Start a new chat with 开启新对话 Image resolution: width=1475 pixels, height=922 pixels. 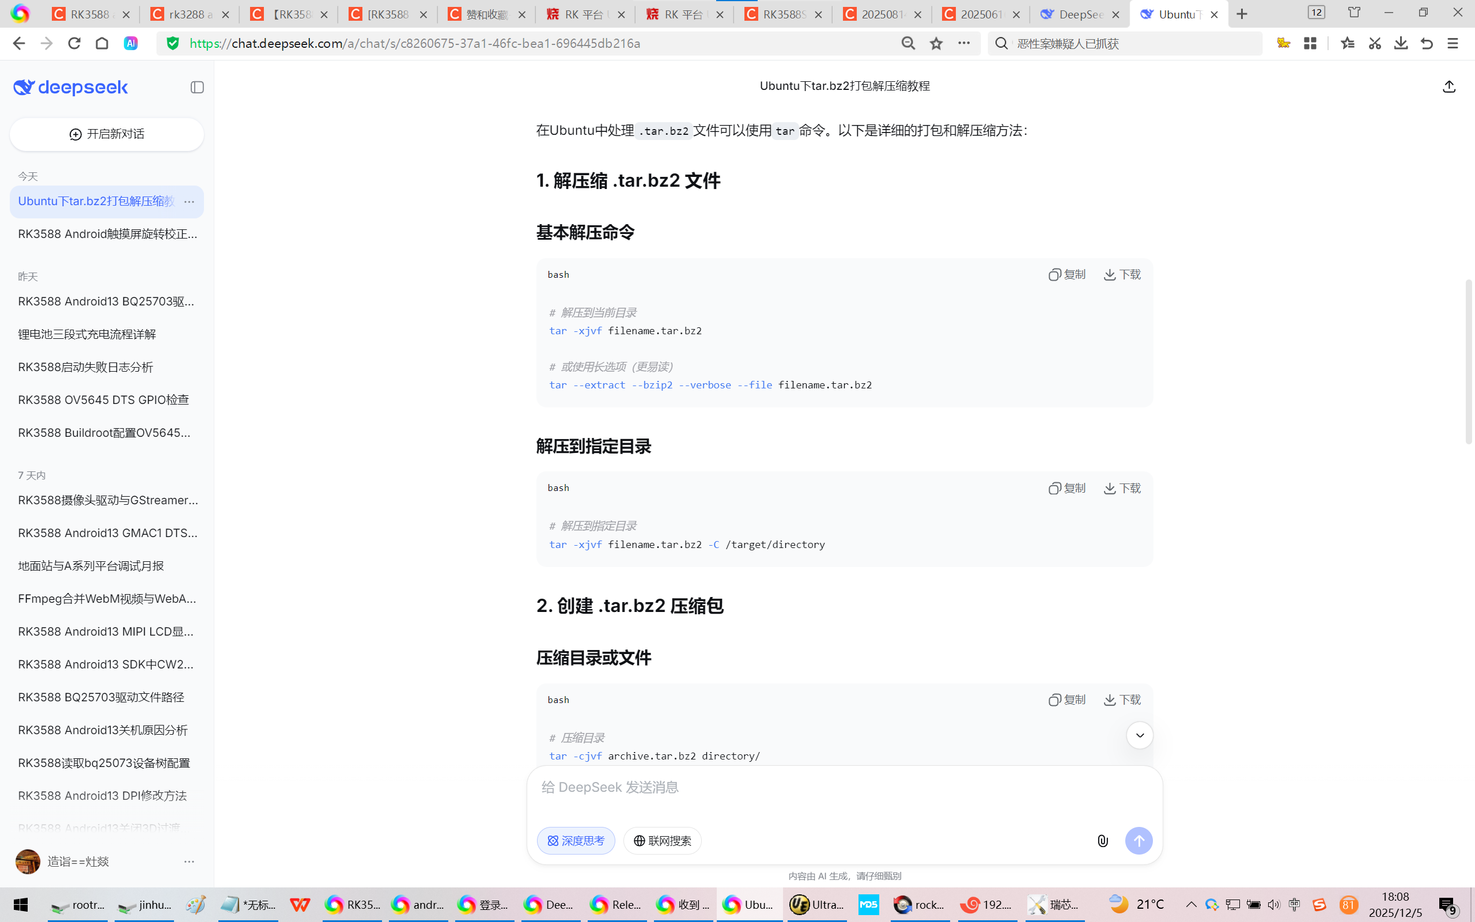(x=107, y=134)
